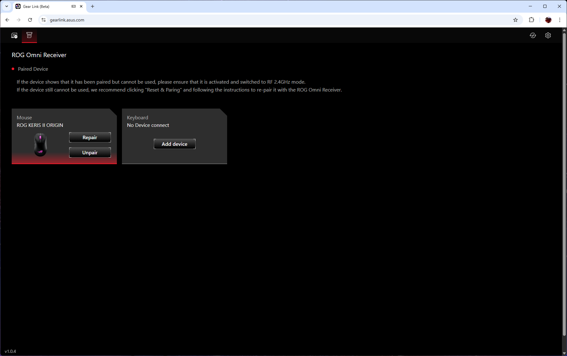The width and height of the screenshot is (567, 356).
Task: Click the Paired Device label
Action: pyautogui.click(x=33, y=69)
